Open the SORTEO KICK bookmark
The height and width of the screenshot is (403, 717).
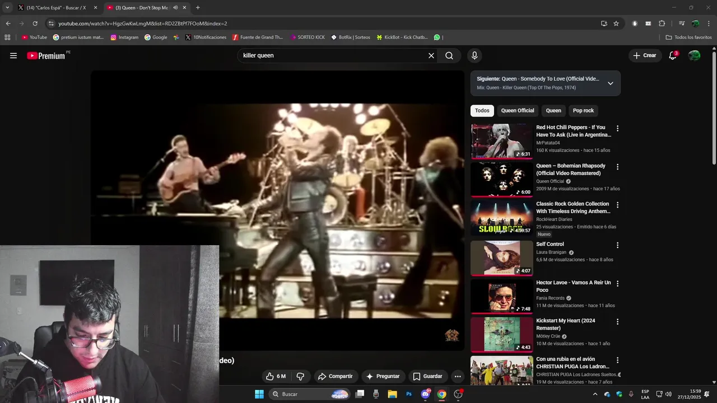point(308,38)
